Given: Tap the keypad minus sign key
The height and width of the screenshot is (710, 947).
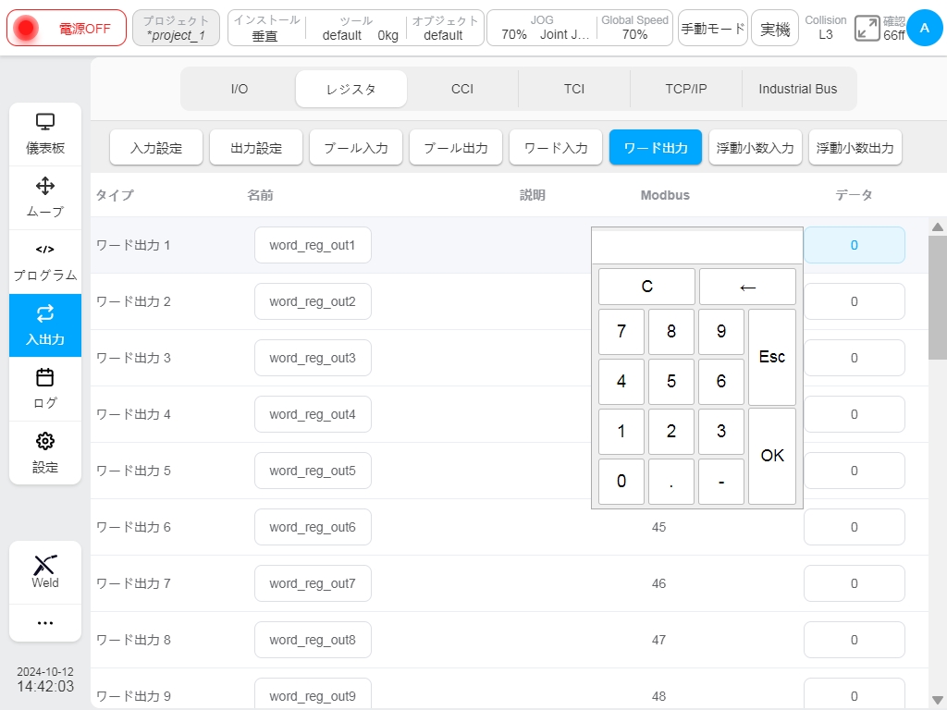Looking at the screenshot, I should (721, 482).
